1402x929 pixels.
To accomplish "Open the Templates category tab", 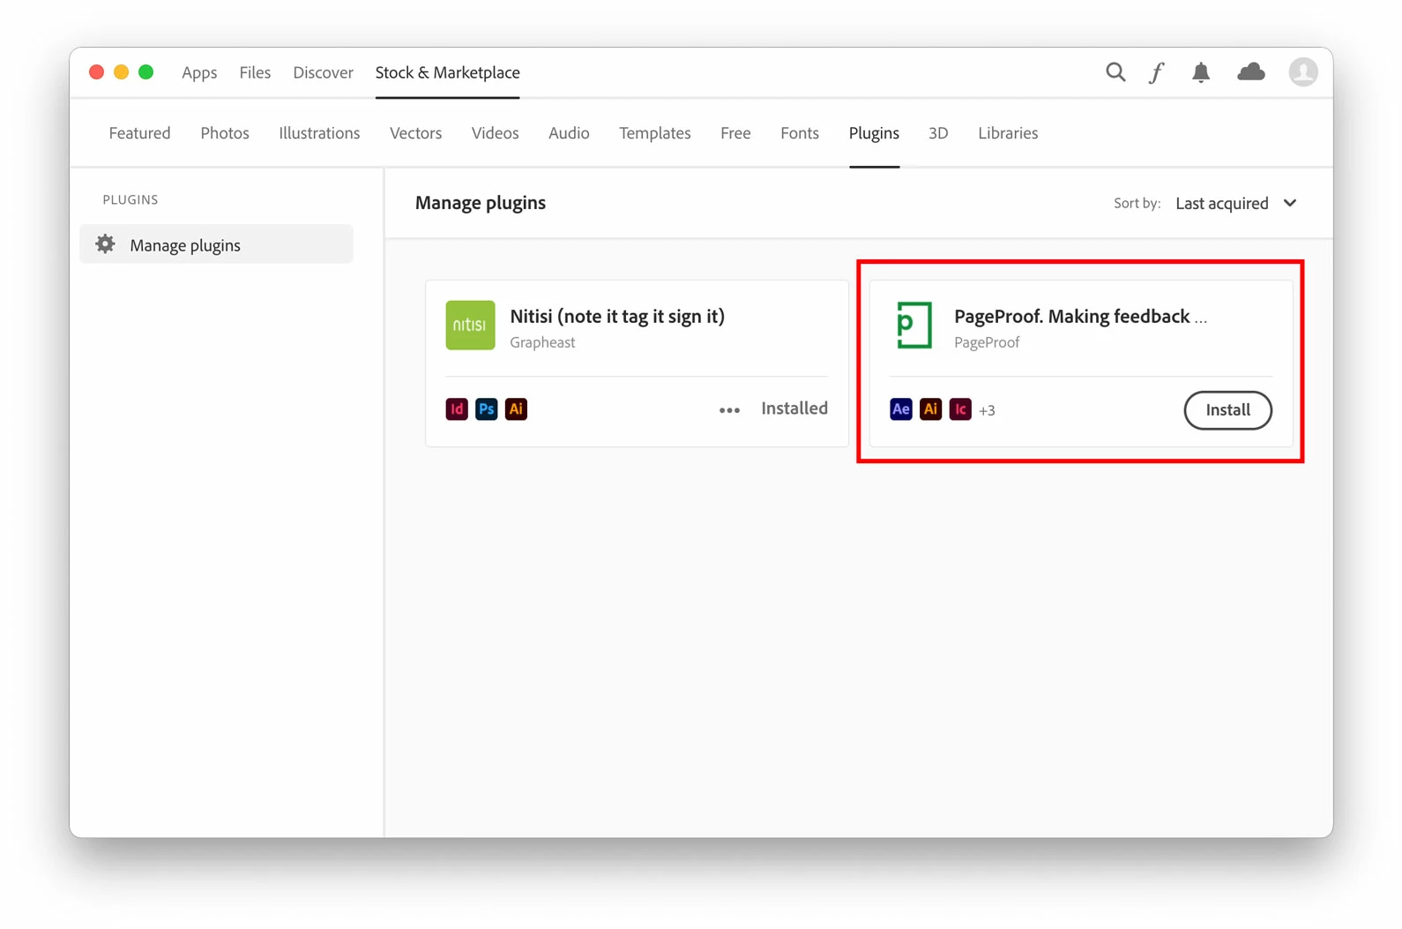I will [654, 133].
